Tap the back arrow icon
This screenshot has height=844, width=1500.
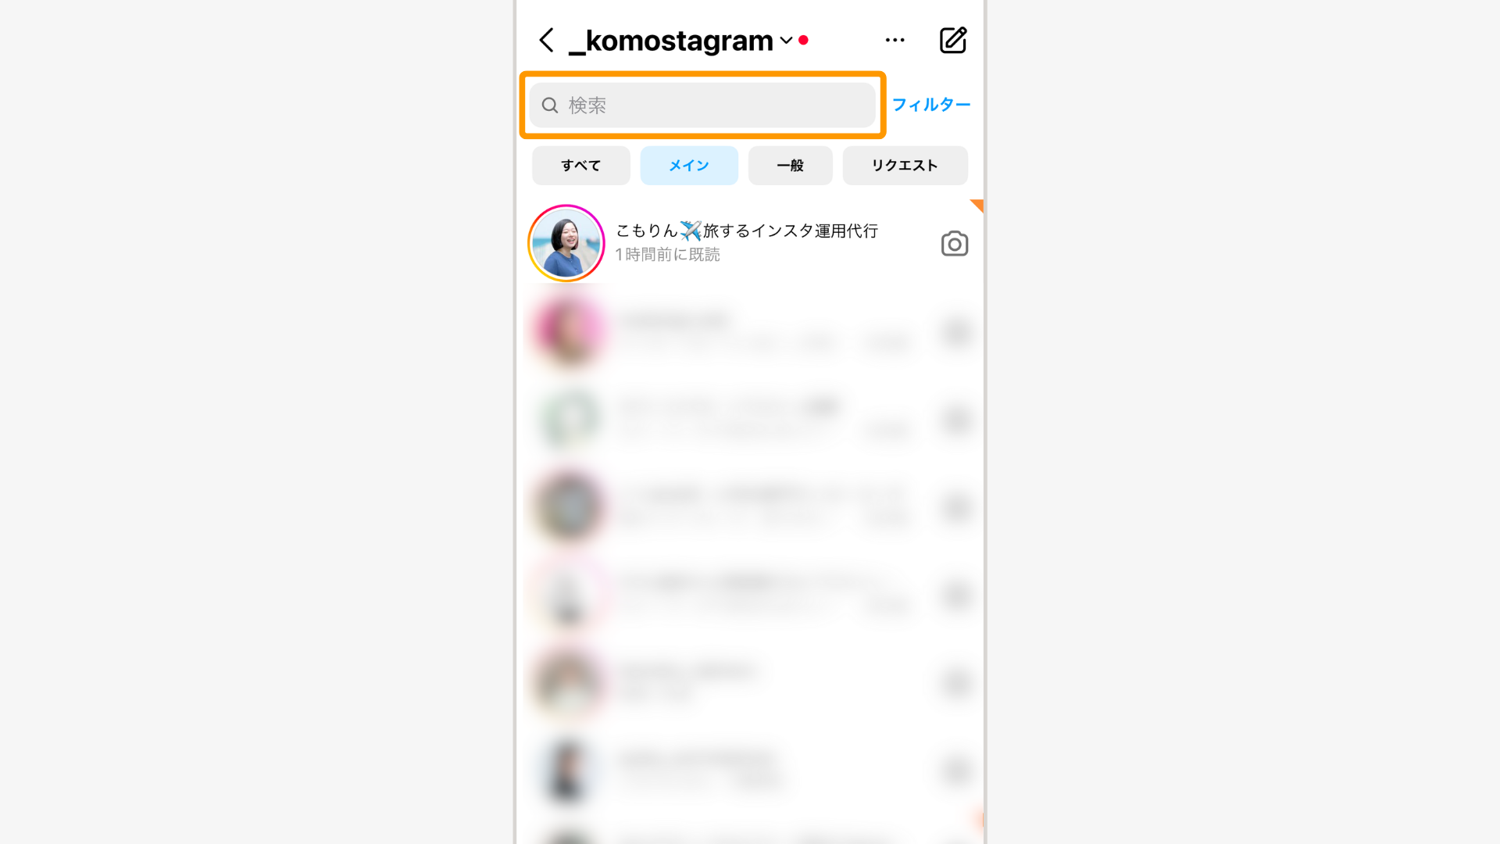click(x=547, y=40)
